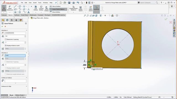Select the Corner Rectangle tool

pos(15,9)
